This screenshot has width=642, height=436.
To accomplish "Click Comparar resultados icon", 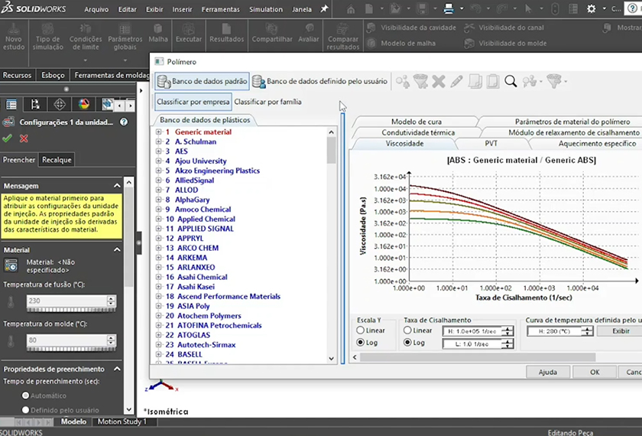I will (x=342, y=37).
